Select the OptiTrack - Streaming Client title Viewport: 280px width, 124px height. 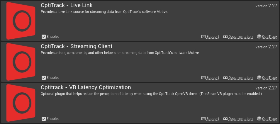(x=77, y=46)
